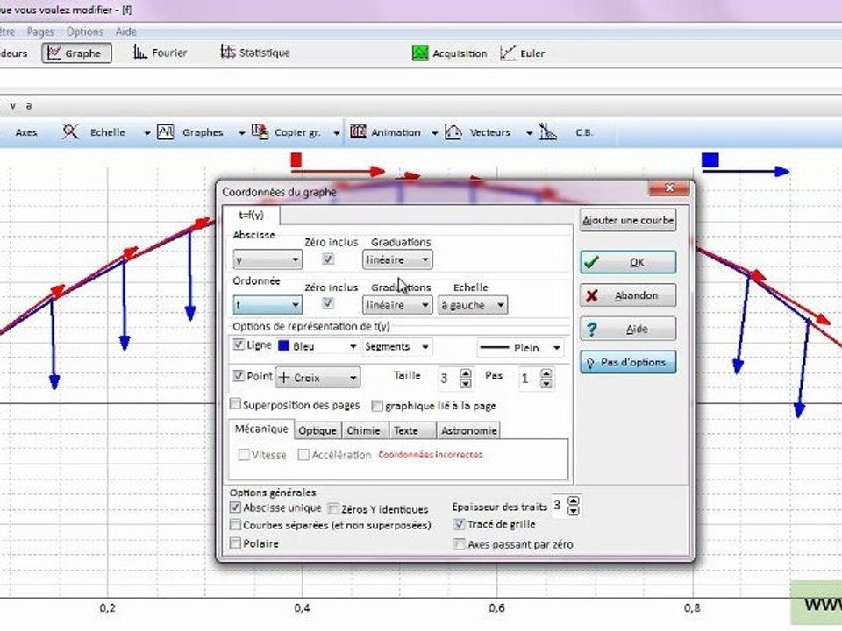Enable the Polaire checkbox
This screenshot has width=842, height=631.
point(235,543)
